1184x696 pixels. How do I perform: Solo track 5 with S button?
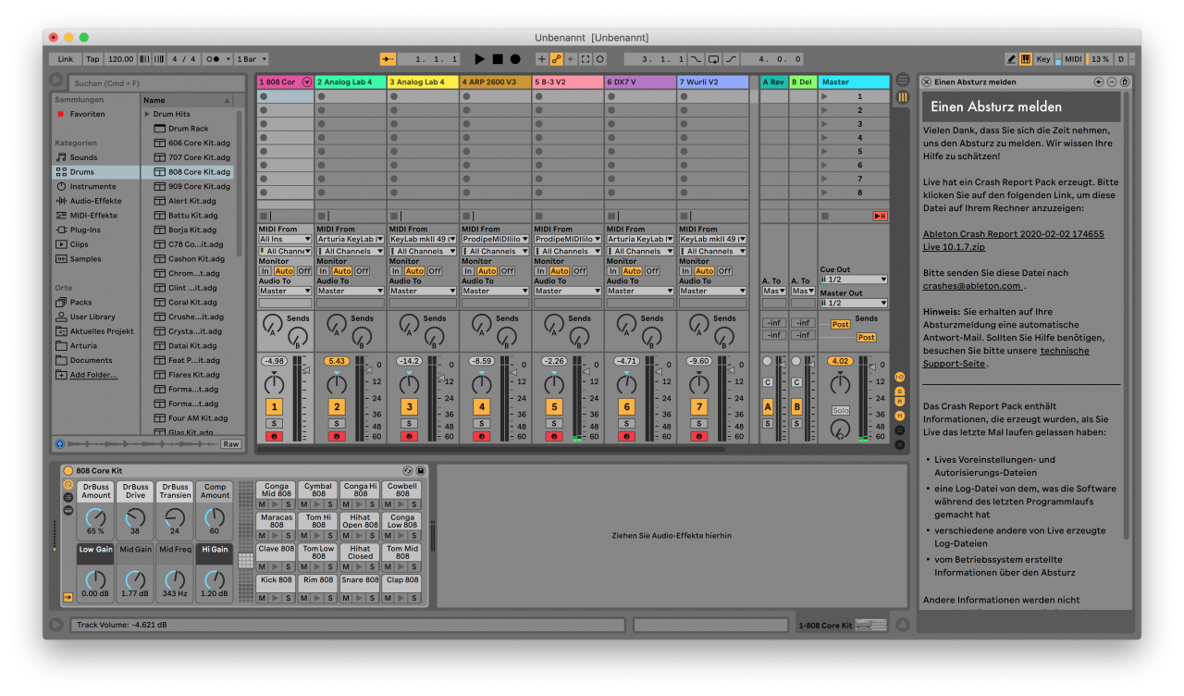pyautogui.click(x=554, y=423)
